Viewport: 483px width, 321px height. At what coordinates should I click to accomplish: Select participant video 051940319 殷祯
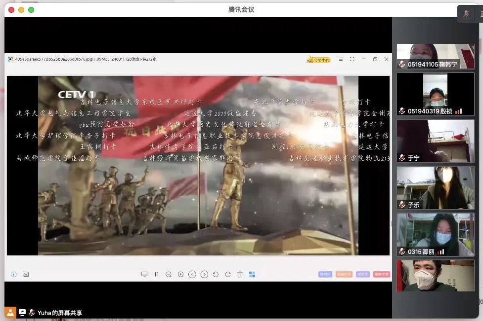click(436, 94)
